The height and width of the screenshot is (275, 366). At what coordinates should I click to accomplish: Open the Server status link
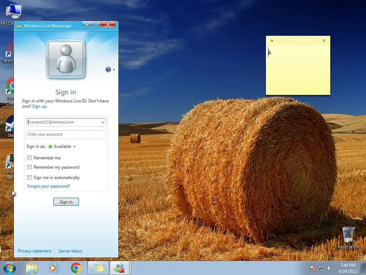click(x=70, y=251)
